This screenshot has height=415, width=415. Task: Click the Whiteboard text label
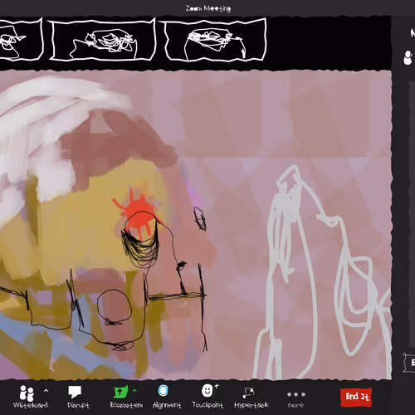coord(31,405)
